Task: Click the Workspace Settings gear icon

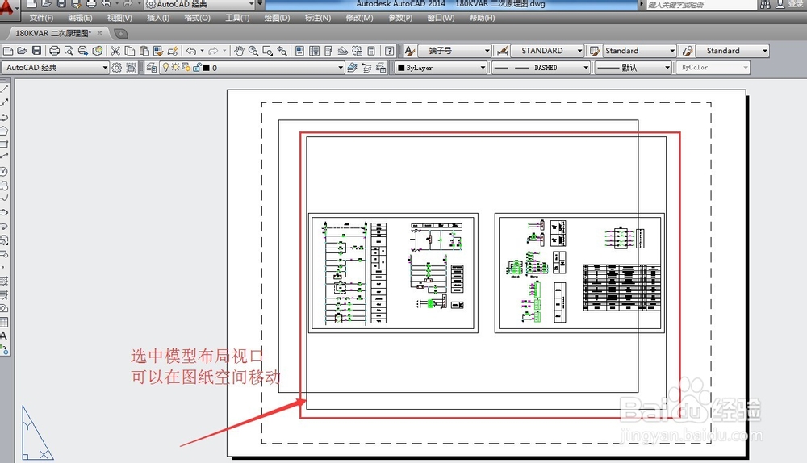Action: tap(117, 68)
